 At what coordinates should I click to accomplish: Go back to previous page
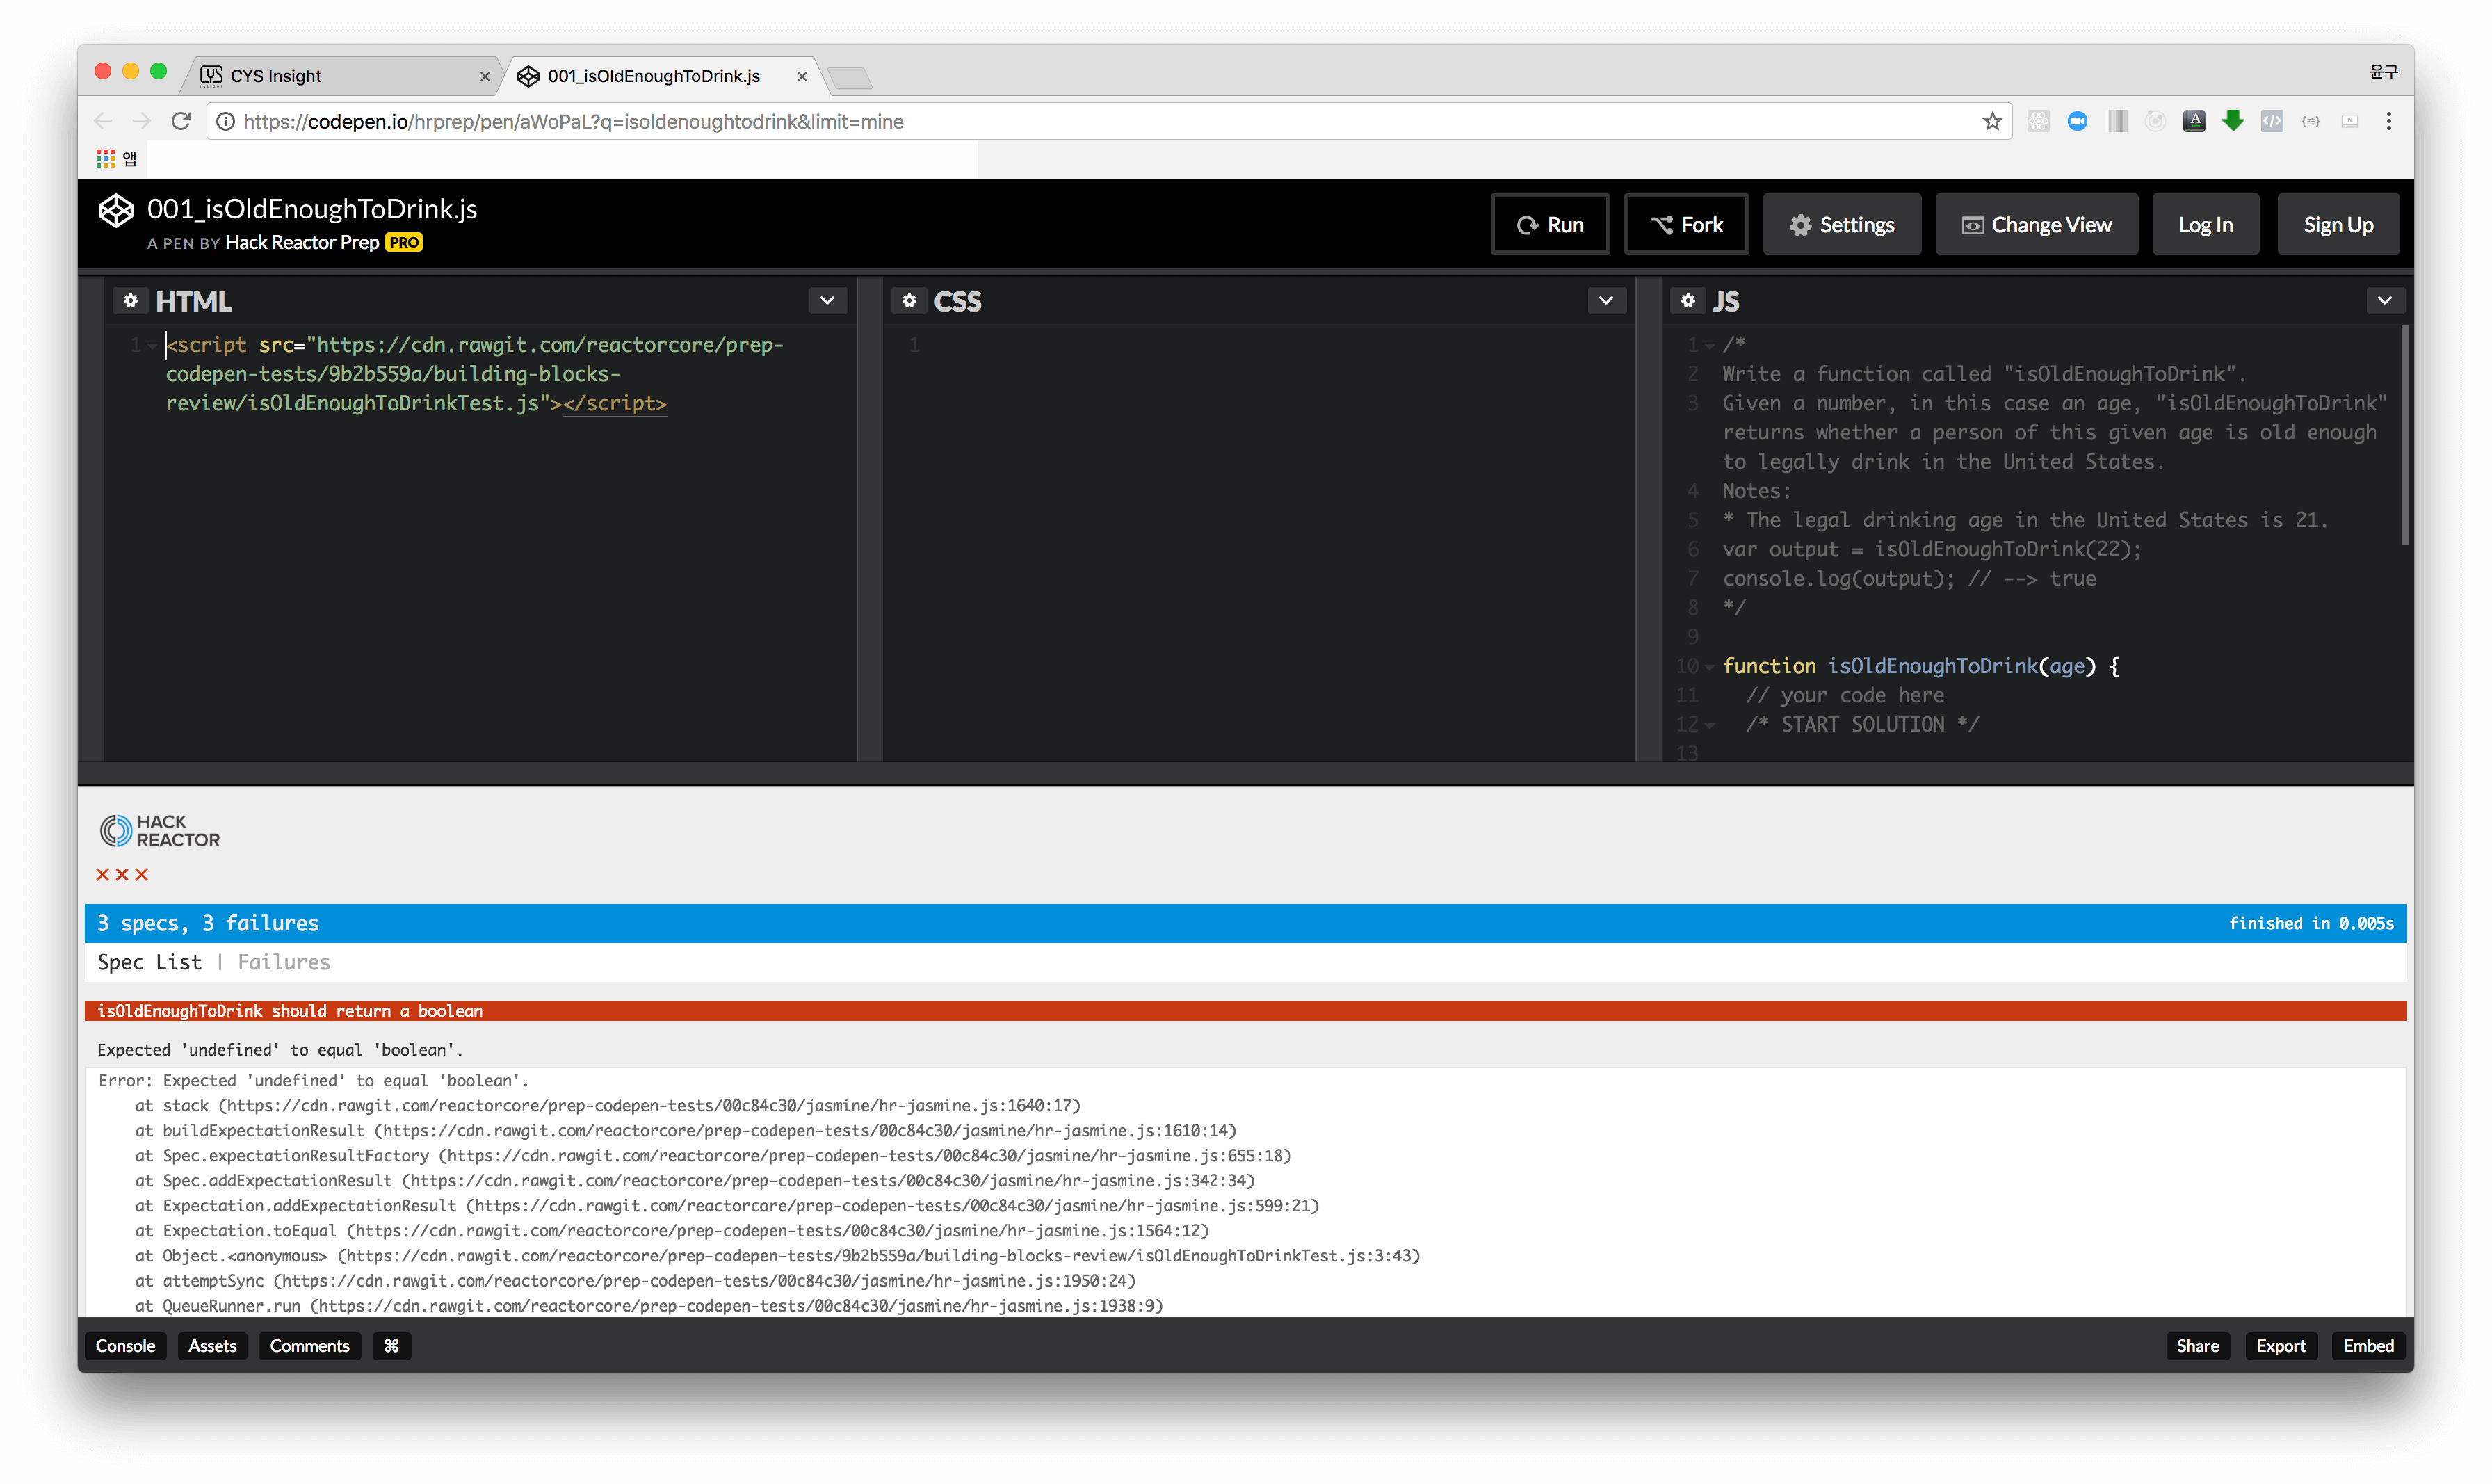point(103,122)
